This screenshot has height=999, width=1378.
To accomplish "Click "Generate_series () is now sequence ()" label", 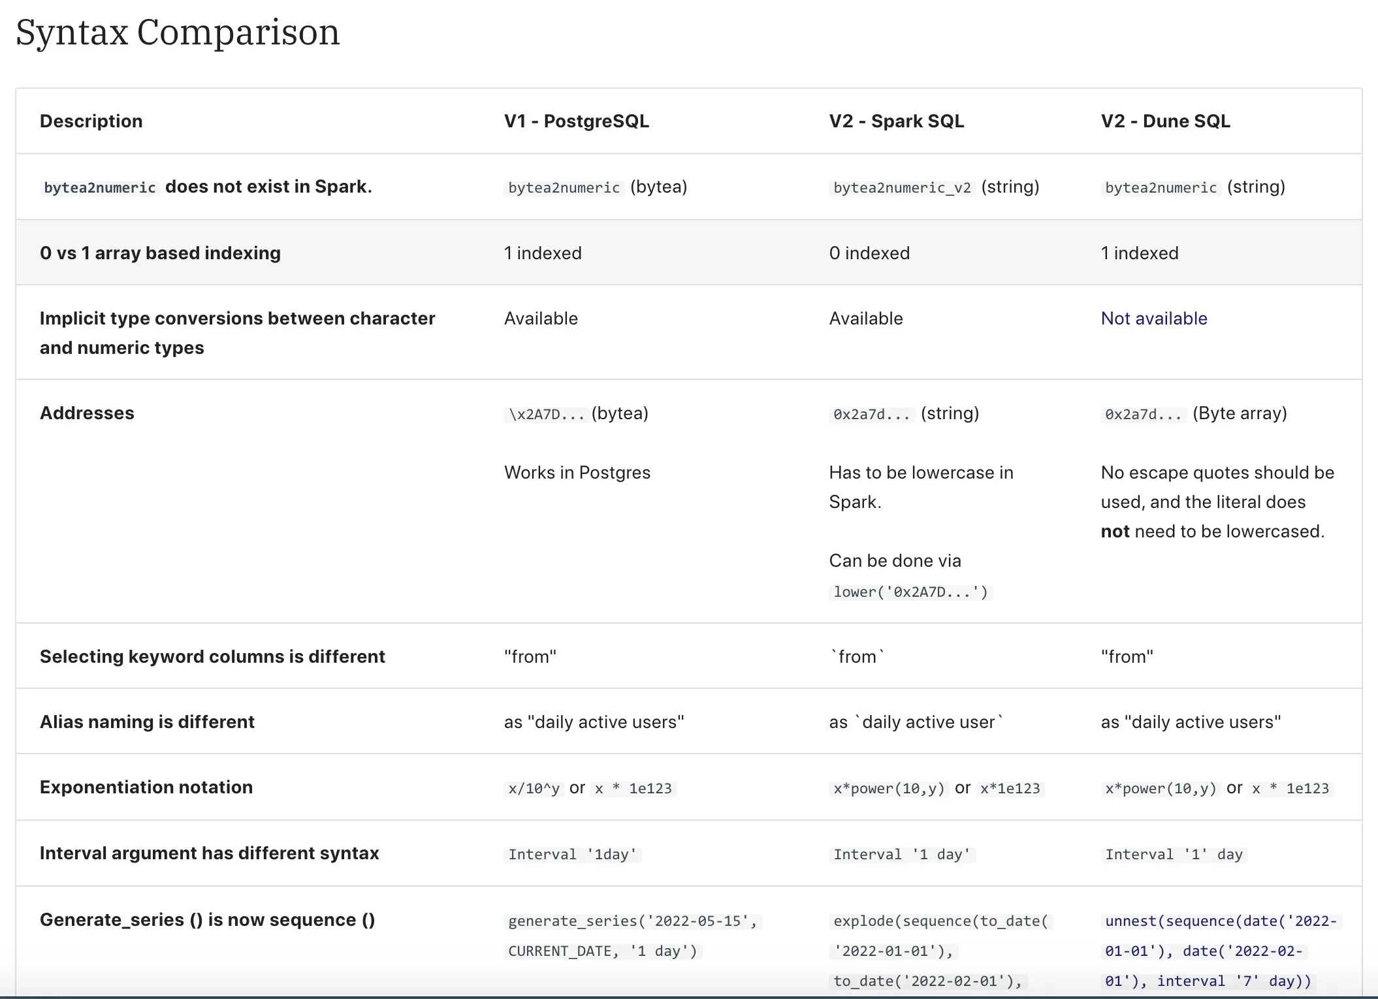I will click(208, 920).
